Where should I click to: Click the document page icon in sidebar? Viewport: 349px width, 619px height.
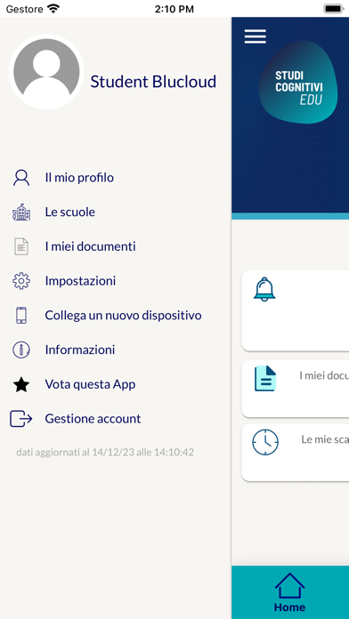coord(21,246)
